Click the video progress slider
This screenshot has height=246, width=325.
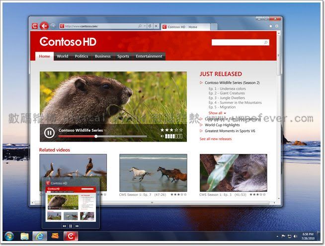coord(96,136)
